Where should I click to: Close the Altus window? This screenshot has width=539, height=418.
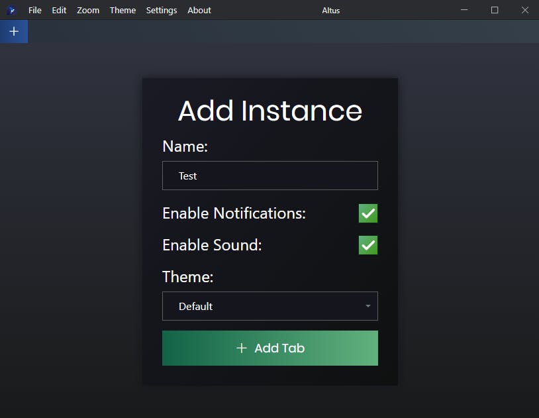(x=524, y=10)
